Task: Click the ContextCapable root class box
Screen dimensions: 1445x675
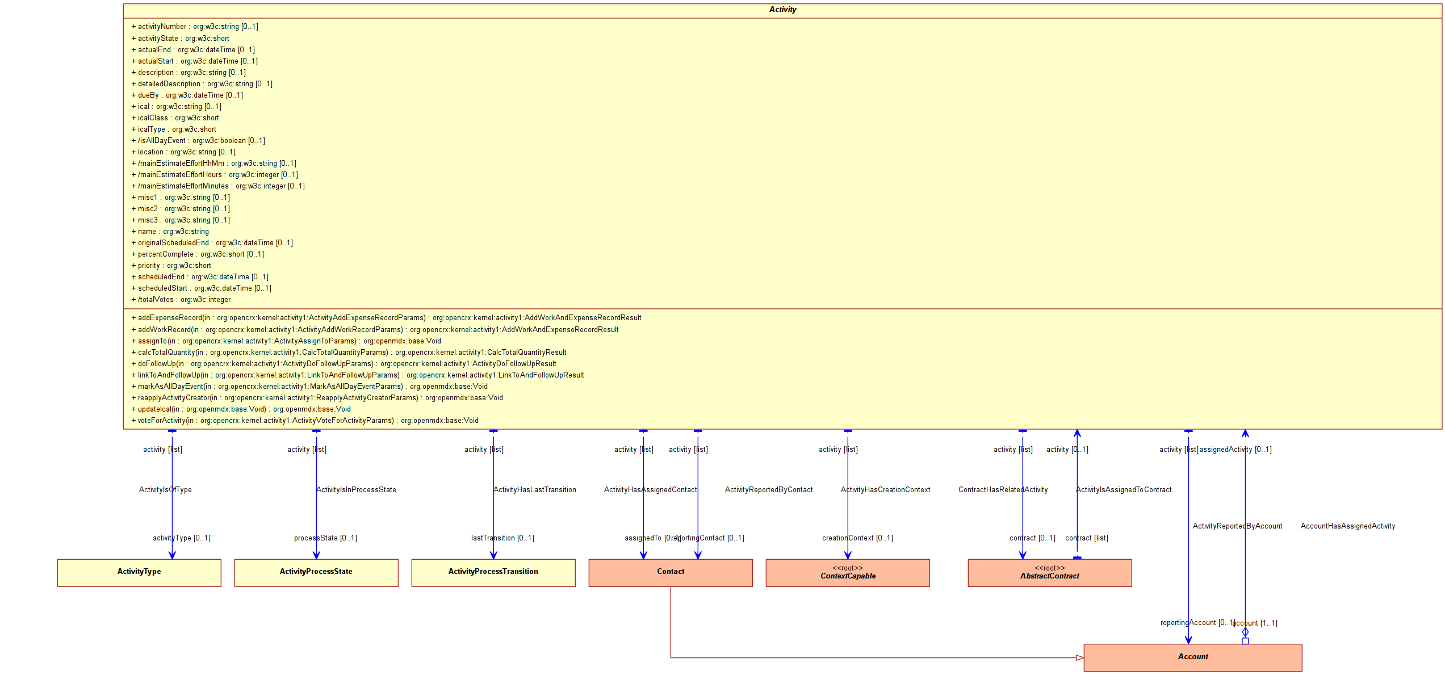Action: click(x=848, y=573)
